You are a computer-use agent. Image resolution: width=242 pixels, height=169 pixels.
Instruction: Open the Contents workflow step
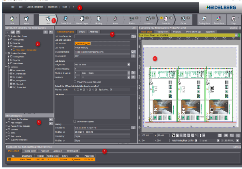pos(166,20)
